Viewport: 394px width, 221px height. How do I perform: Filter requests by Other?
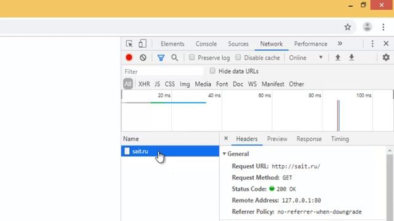[x=297, y=84]
